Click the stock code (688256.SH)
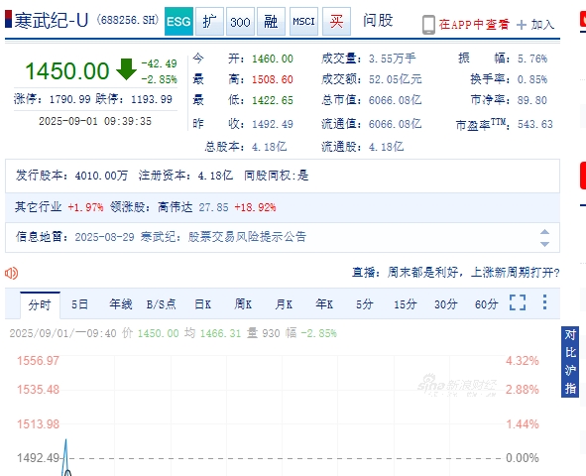The image size is (586, 476). coord(128,20)
